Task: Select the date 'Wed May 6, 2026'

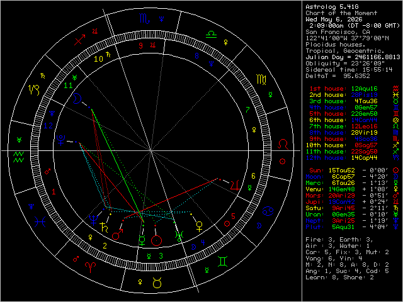Action: (x=334, y=20)
